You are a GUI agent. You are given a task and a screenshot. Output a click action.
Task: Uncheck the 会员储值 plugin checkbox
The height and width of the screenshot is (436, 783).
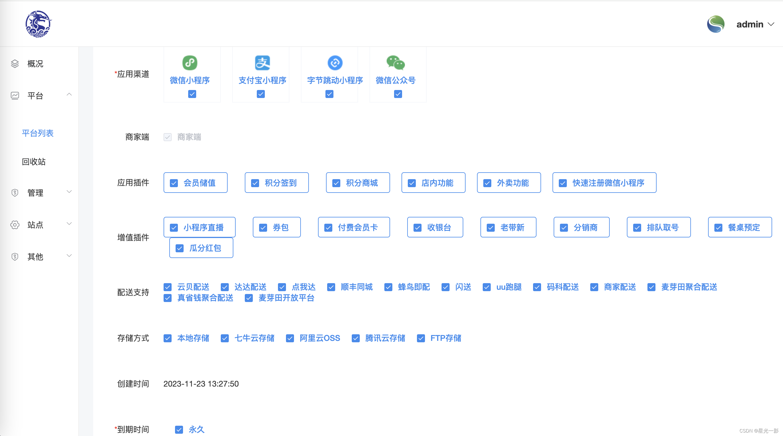[x=174, y=183]
